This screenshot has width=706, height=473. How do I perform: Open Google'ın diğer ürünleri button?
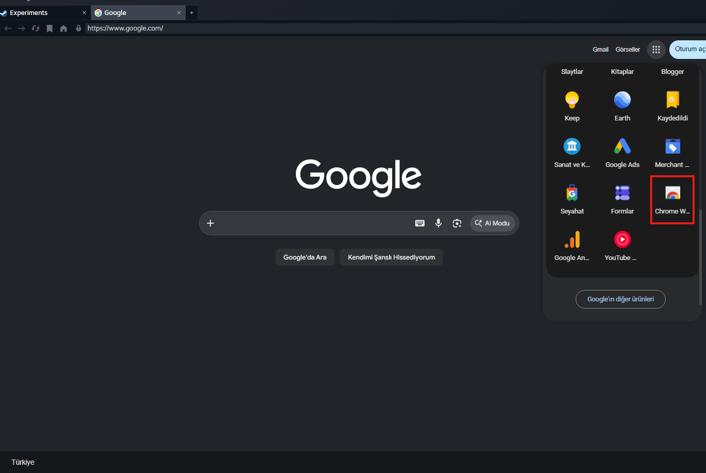[x=621, y=299]
